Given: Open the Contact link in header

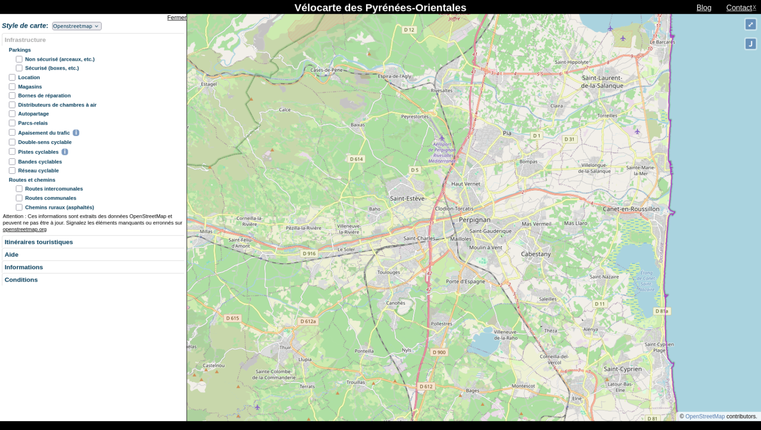Looking at the screenshot, I should click(739, 8).
